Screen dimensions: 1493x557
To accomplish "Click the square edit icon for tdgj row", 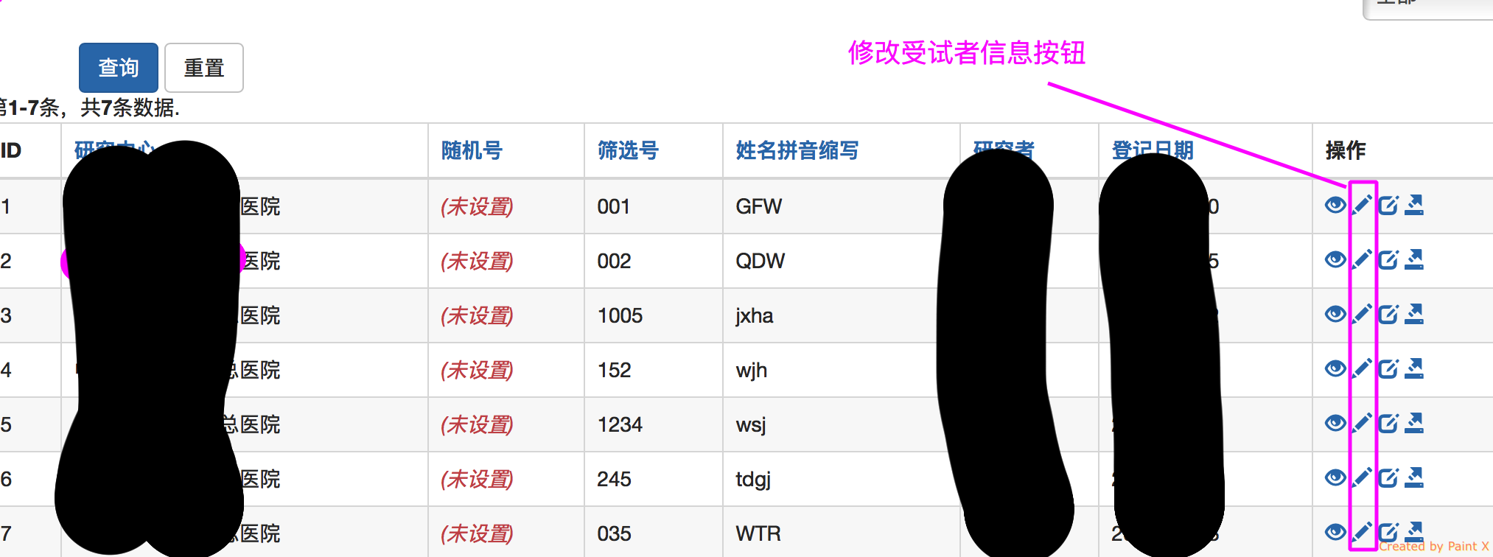I will click(x=1388, y=478).
